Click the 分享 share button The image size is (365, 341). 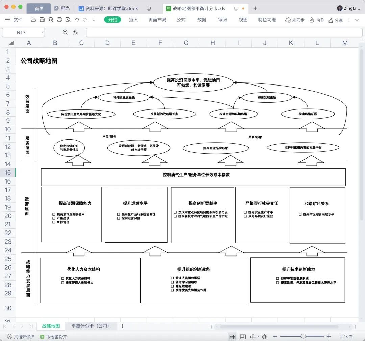(336, 20)
